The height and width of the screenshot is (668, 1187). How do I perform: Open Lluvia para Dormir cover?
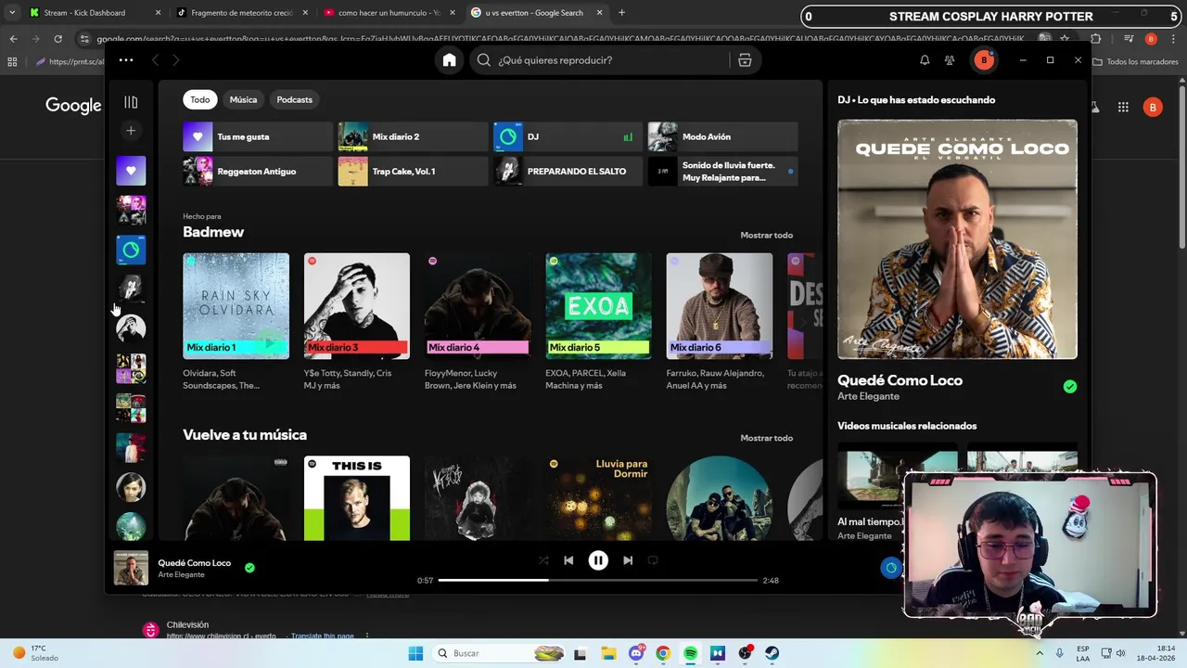coord(598,497)
